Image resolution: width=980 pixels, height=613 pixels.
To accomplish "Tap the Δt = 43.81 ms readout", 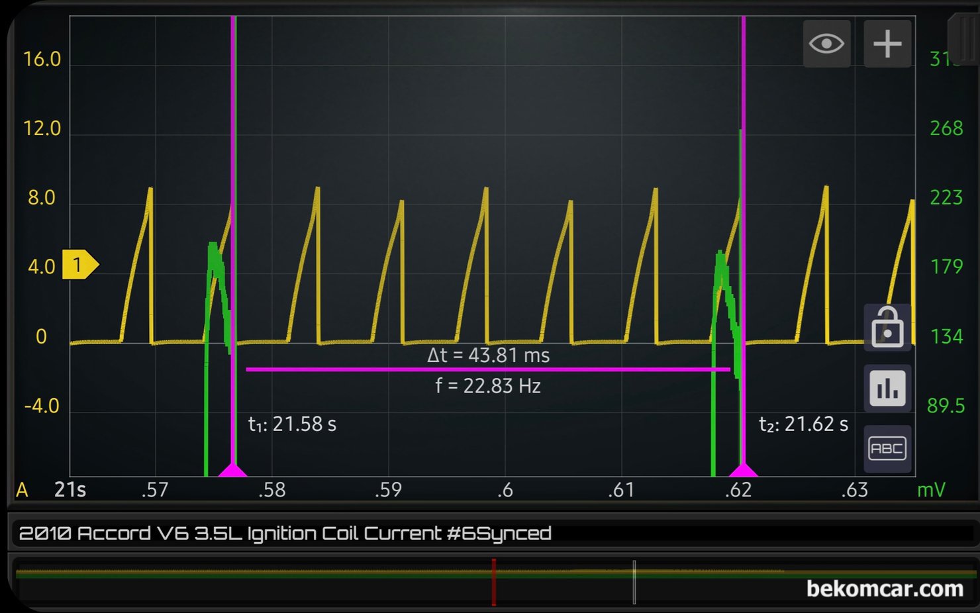I will click(488, 355).
